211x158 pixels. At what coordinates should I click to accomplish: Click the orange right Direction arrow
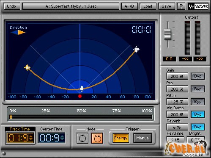[22, 33]
